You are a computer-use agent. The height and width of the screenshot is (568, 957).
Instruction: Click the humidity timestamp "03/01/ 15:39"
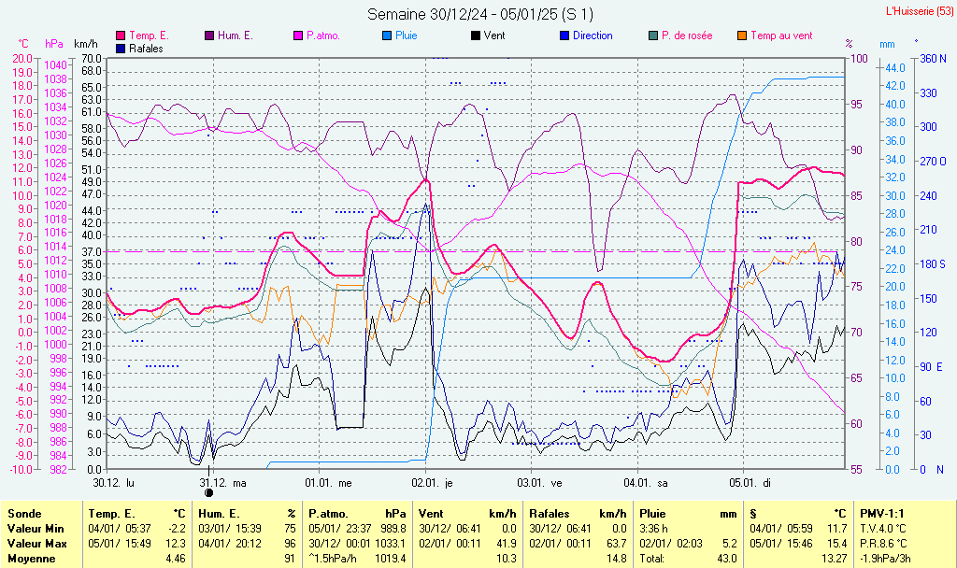point(230,529)
